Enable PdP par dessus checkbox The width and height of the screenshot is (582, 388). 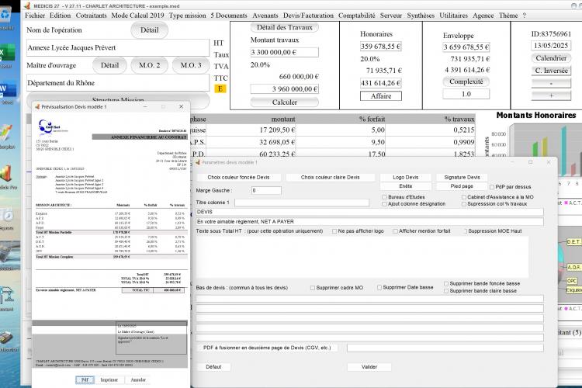click(x=492, y=187)
